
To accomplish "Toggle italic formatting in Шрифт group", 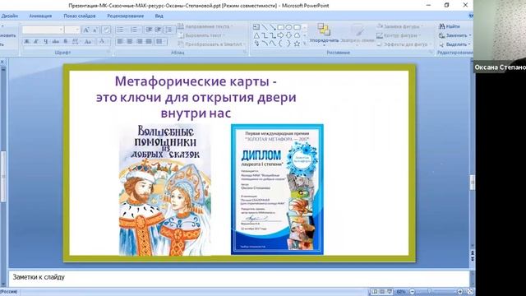I will coord(36,42).
